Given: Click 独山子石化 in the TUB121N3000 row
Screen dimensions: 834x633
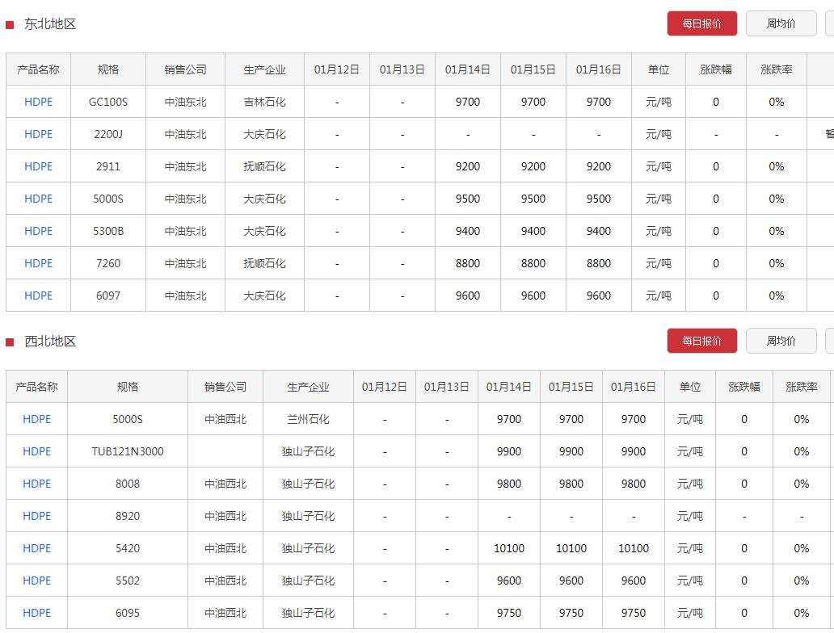Looking at the screenshot, I should pos(308,452).
